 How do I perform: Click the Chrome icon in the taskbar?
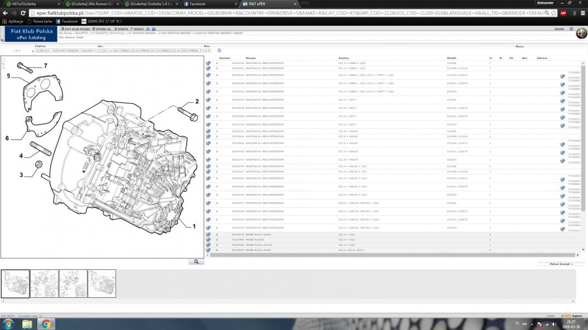46,324
